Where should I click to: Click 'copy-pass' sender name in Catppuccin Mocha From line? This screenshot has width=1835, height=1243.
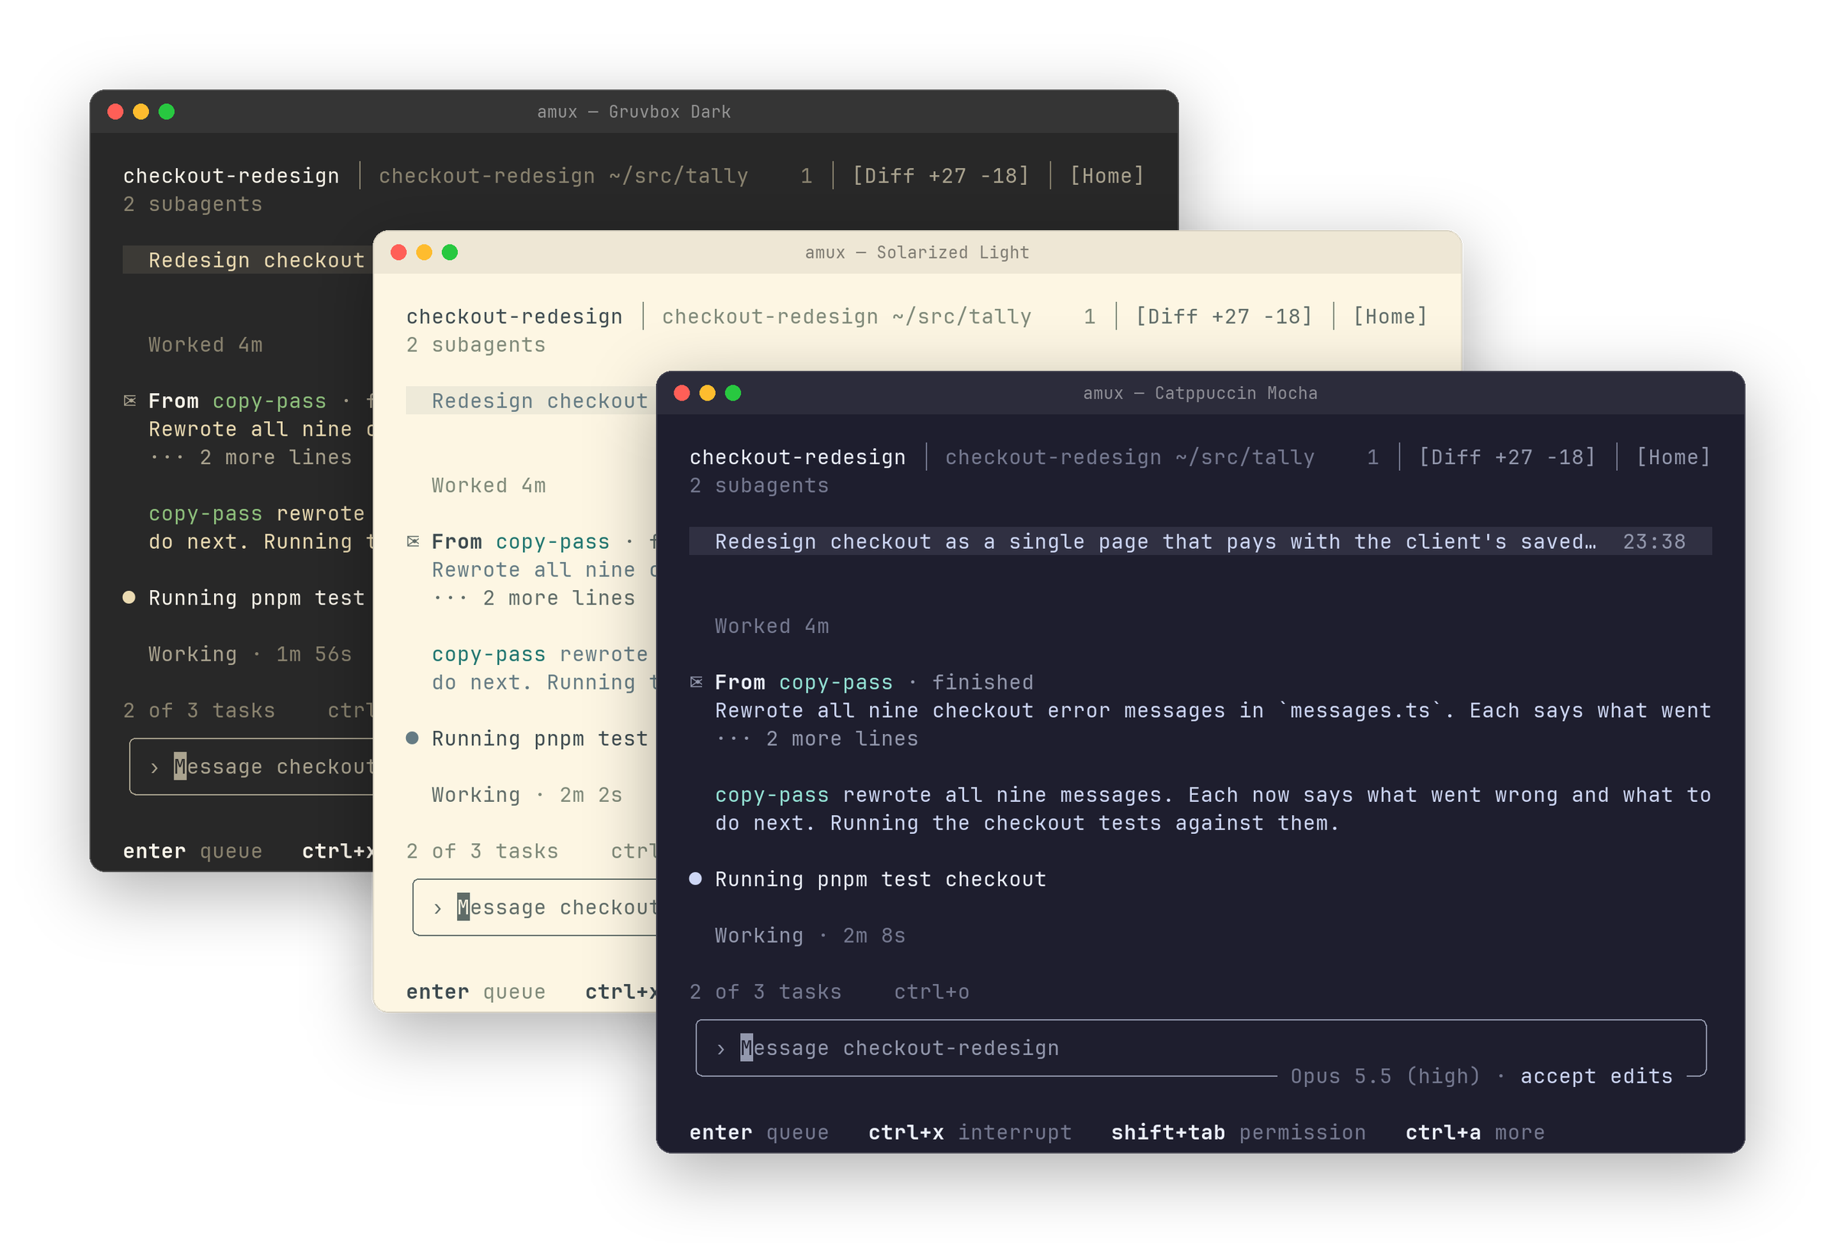[x=836, y=683]
